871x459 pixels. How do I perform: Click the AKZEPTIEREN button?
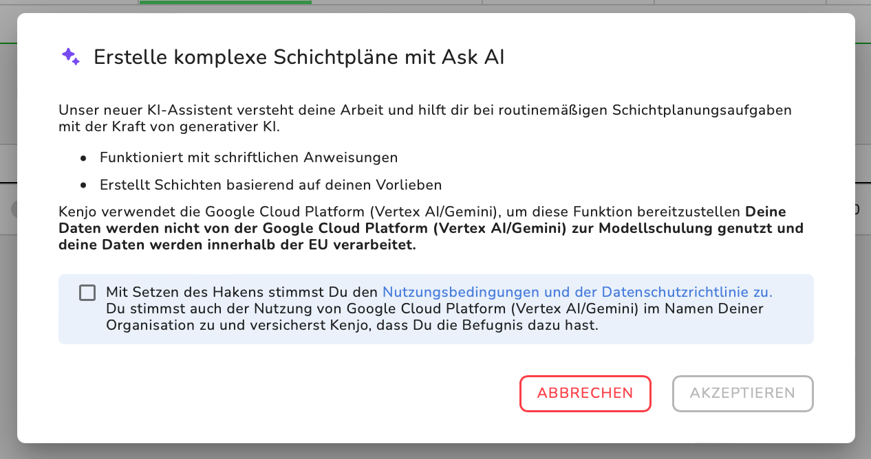pyautogui.click(x=742, y=394)
